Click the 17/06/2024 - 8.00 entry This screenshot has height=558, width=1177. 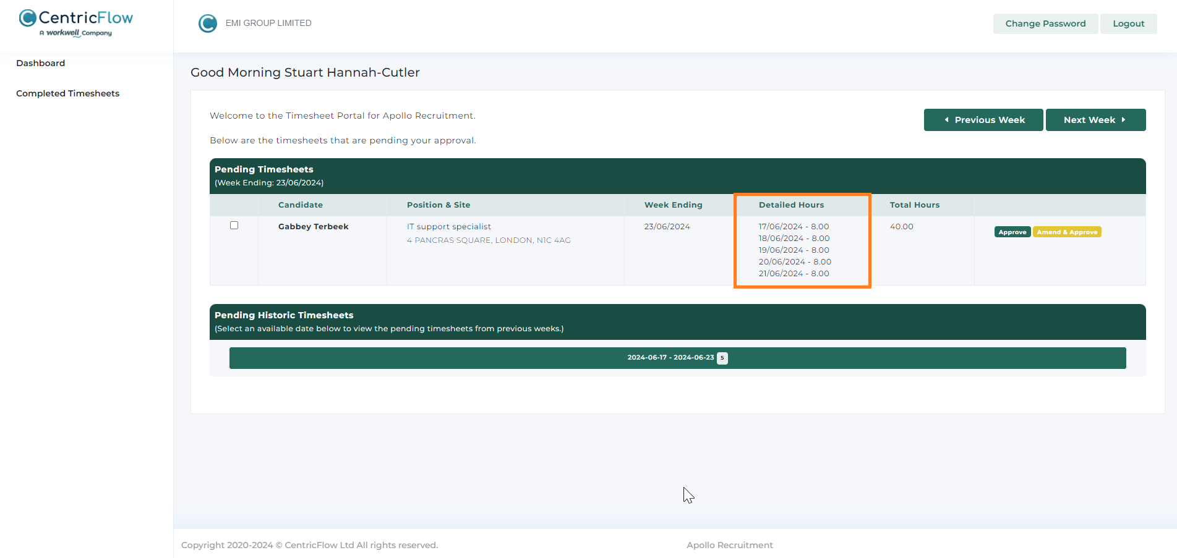pos(794,227)
